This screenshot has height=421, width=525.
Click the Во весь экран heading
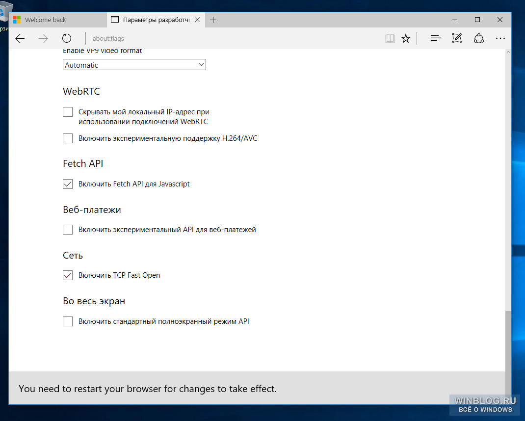94,301
